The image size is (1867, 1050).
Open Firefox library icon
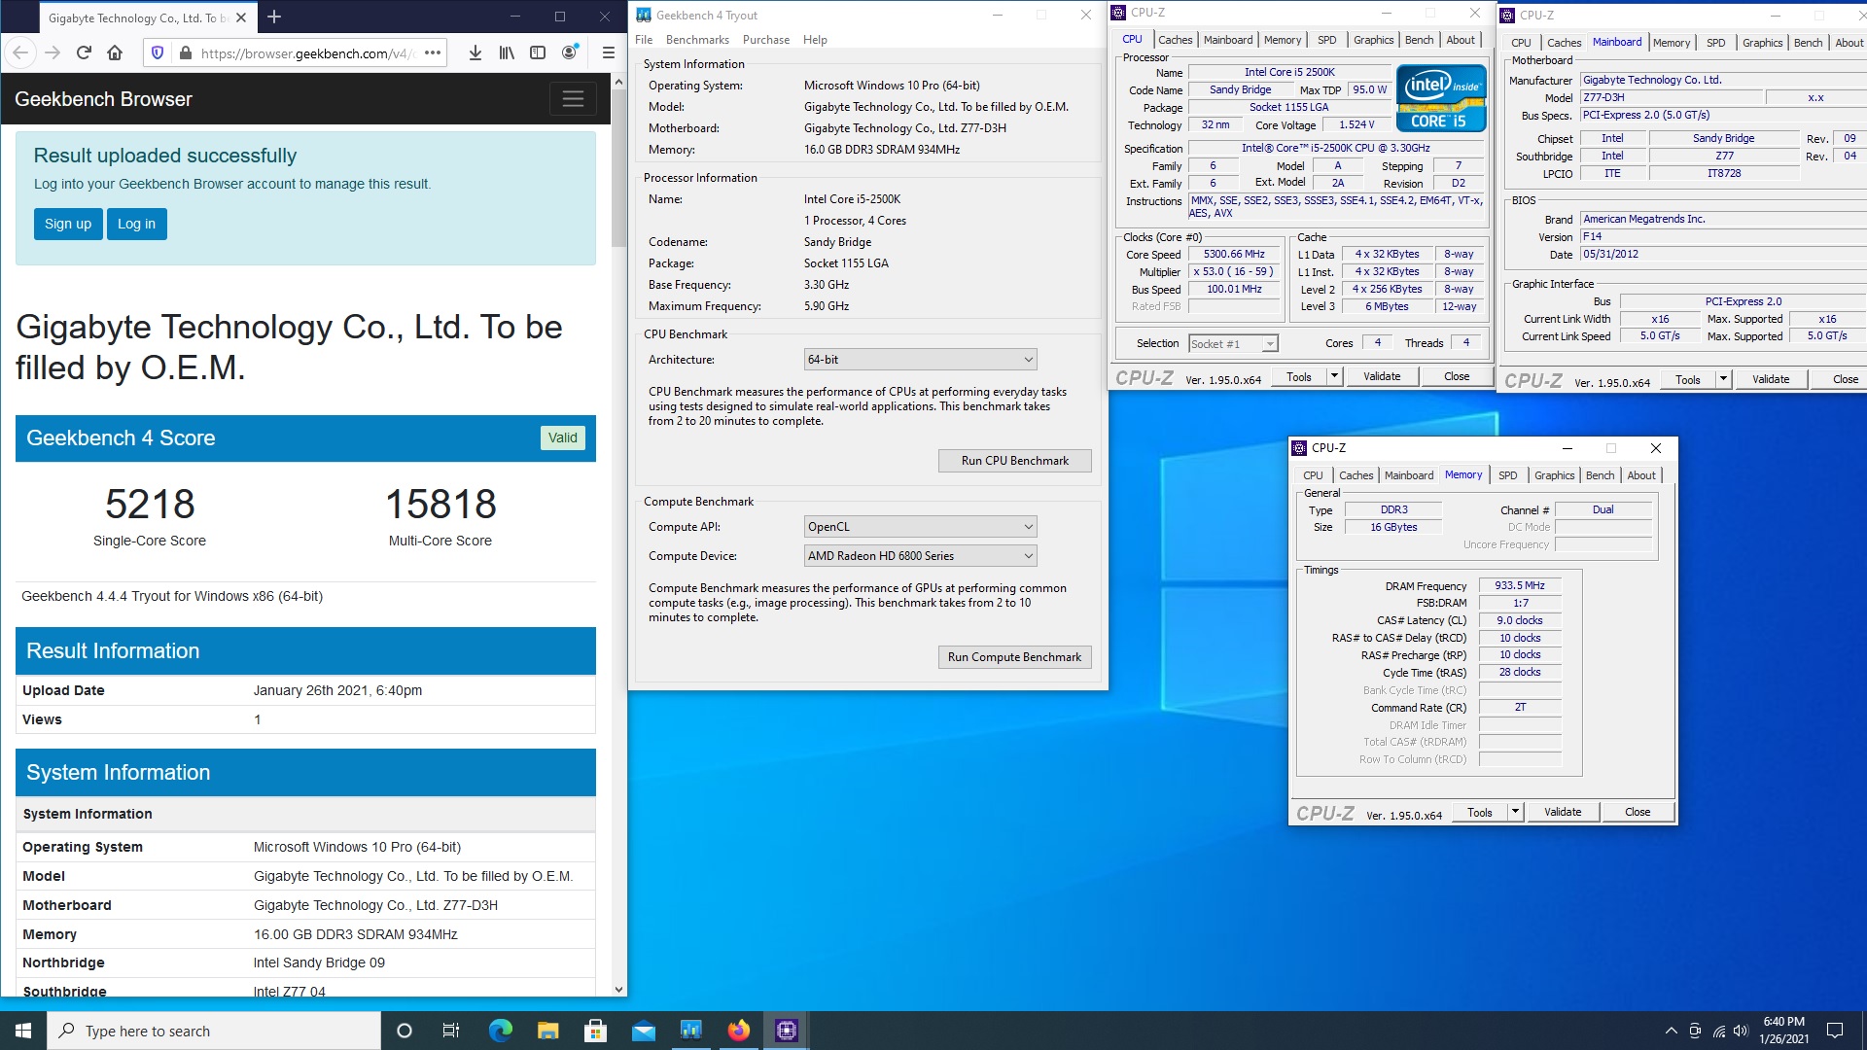point(507,52)
